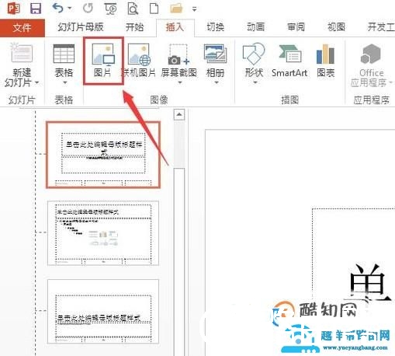395x356 pixels.
Task: Click 相册 photo album icon
Action: (x=215, y=54)
